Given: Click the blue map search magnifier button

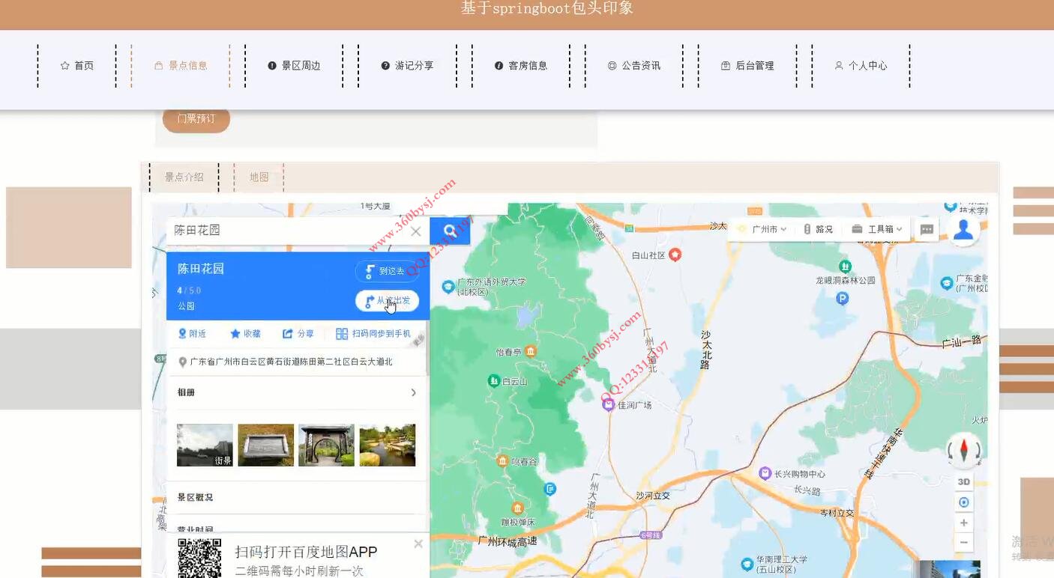Looking at the screenshot, I should 450,231.
